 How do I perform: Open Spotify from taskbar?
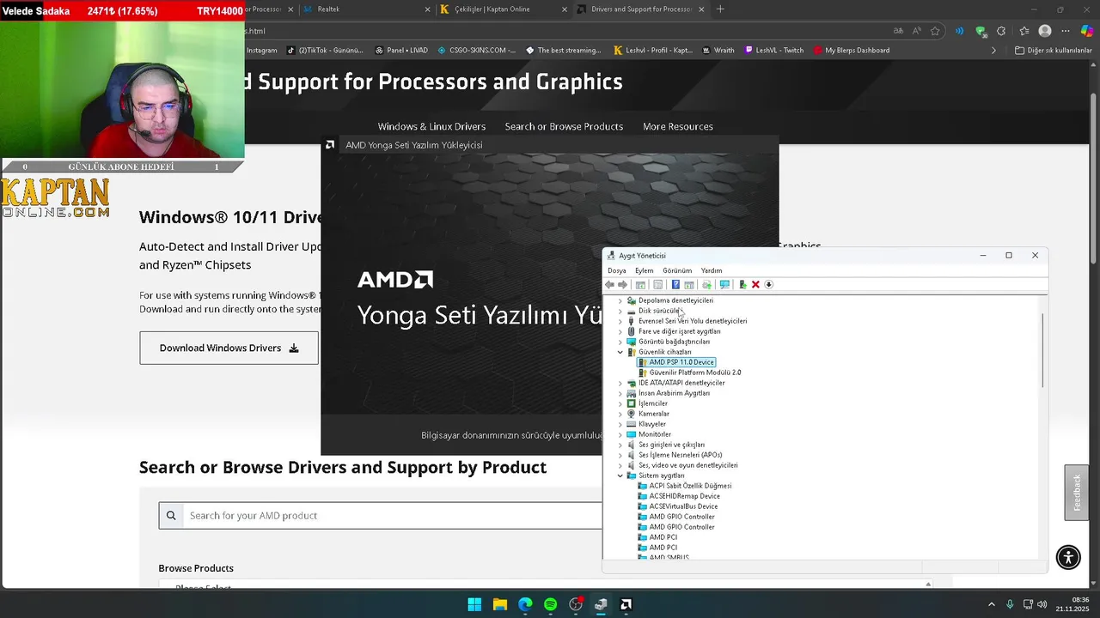pyautogui.click(x=550, y=604)
